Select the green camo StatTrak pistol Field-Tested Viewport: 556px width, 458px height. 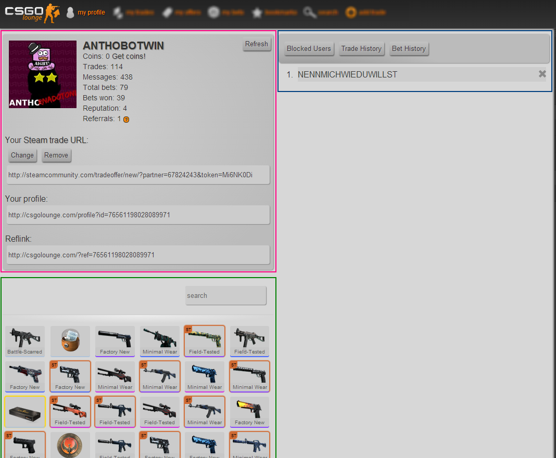(204, 341)
